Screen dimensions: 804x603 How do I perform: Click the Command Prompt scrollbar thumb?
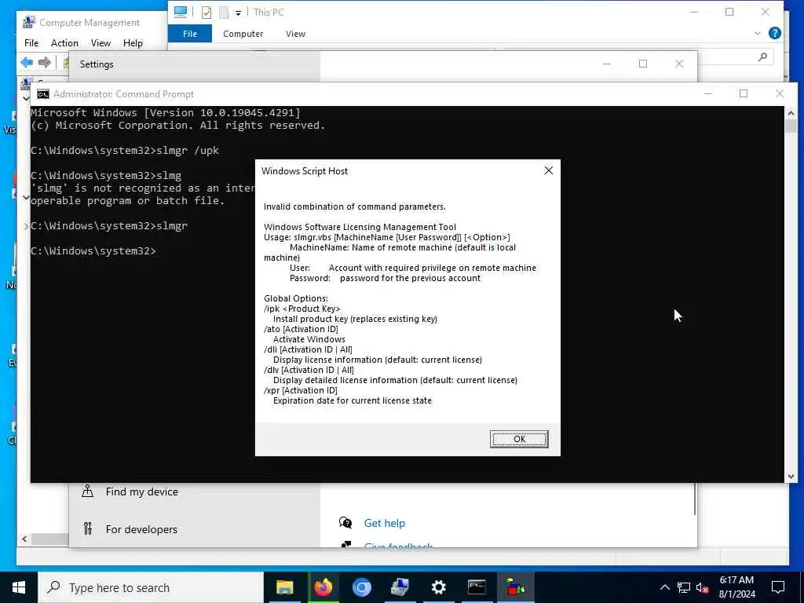tap(791, 126)
